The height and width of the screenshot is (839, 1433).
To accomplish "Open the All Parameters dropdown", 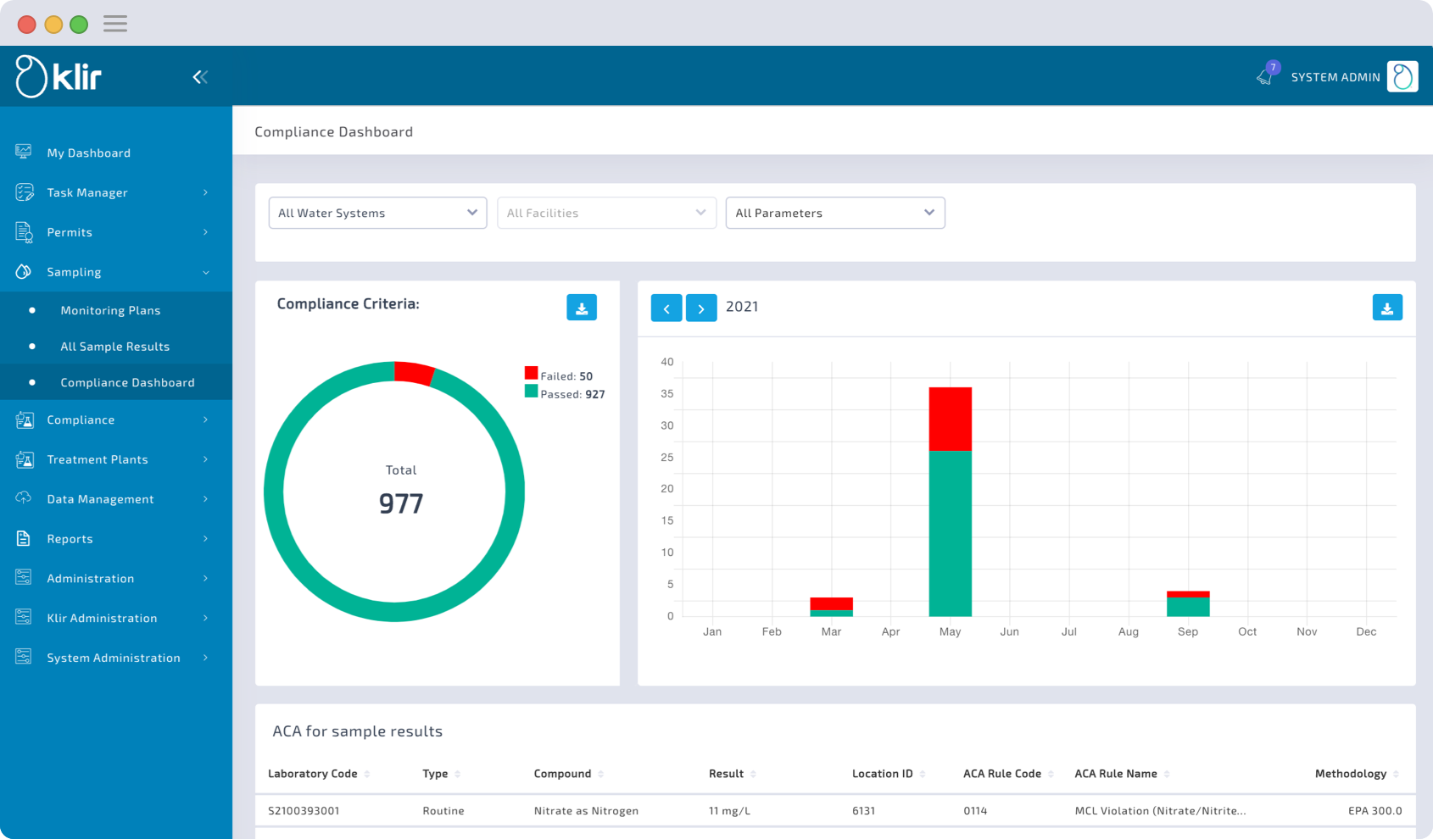I will pyautogui.click(x=835, y=213).
